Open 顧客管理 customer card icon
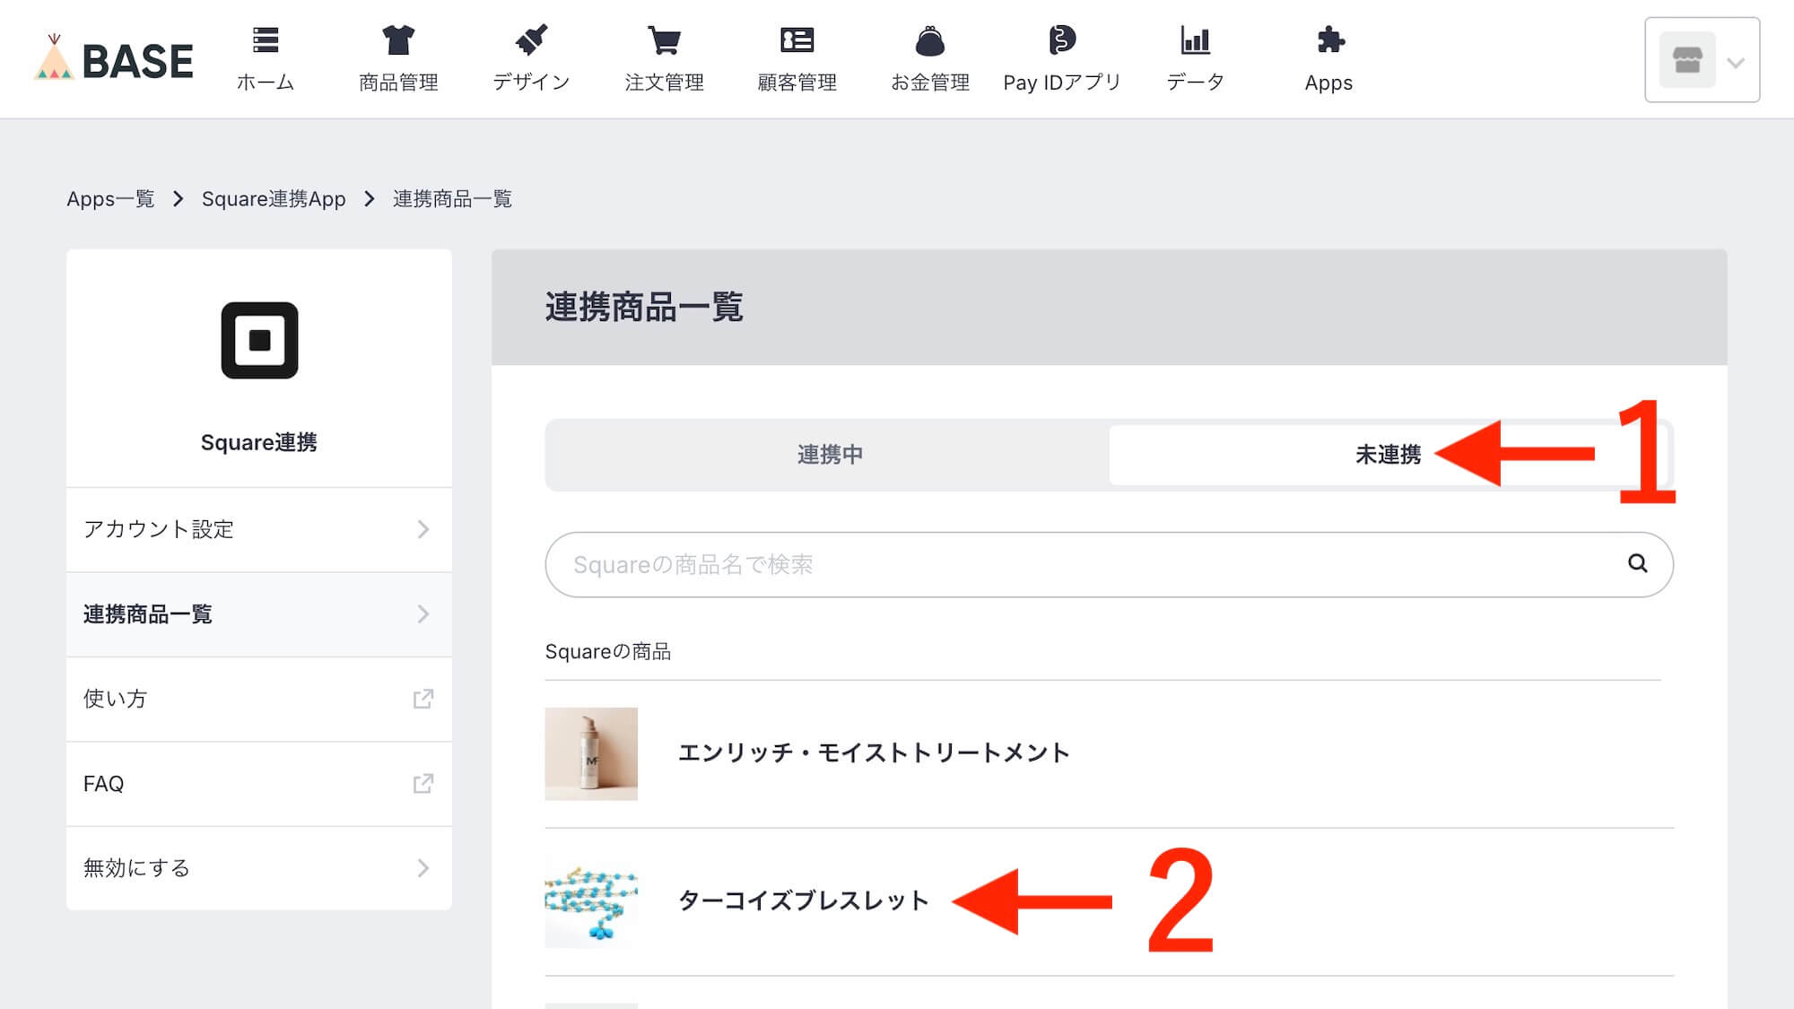 [797, 40]
